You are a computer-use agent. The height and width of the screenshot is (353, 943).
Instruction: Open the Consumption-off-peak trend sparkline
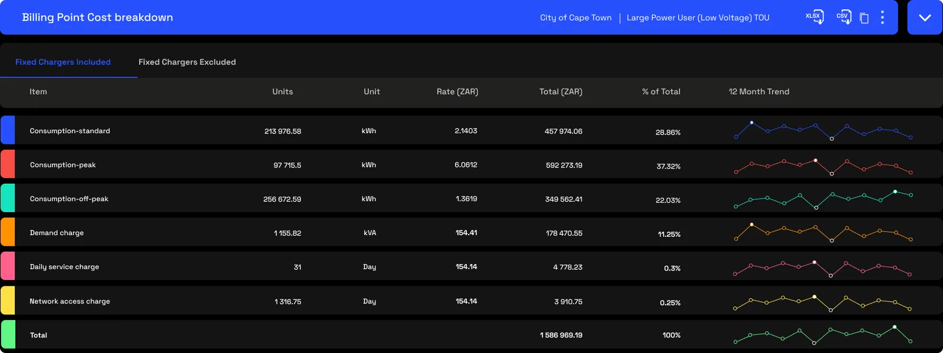click(823, 199)
